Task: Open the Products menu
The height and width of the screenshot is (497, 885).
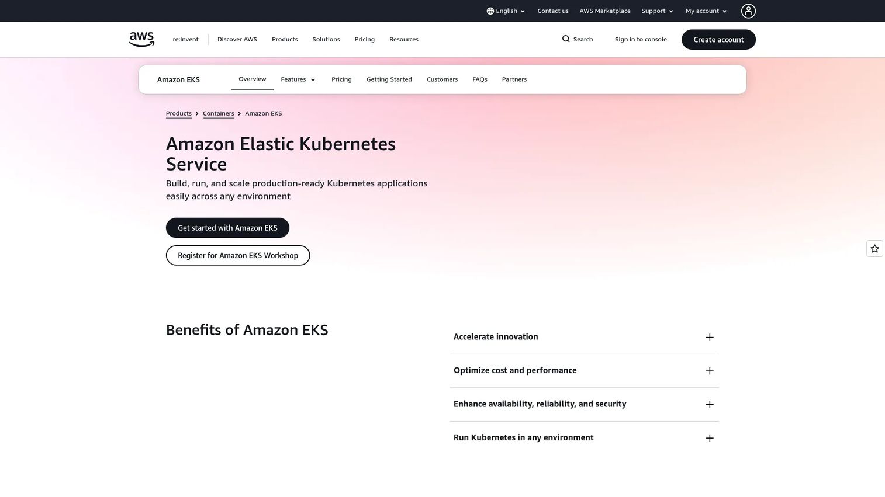Action: click(285, 40)
